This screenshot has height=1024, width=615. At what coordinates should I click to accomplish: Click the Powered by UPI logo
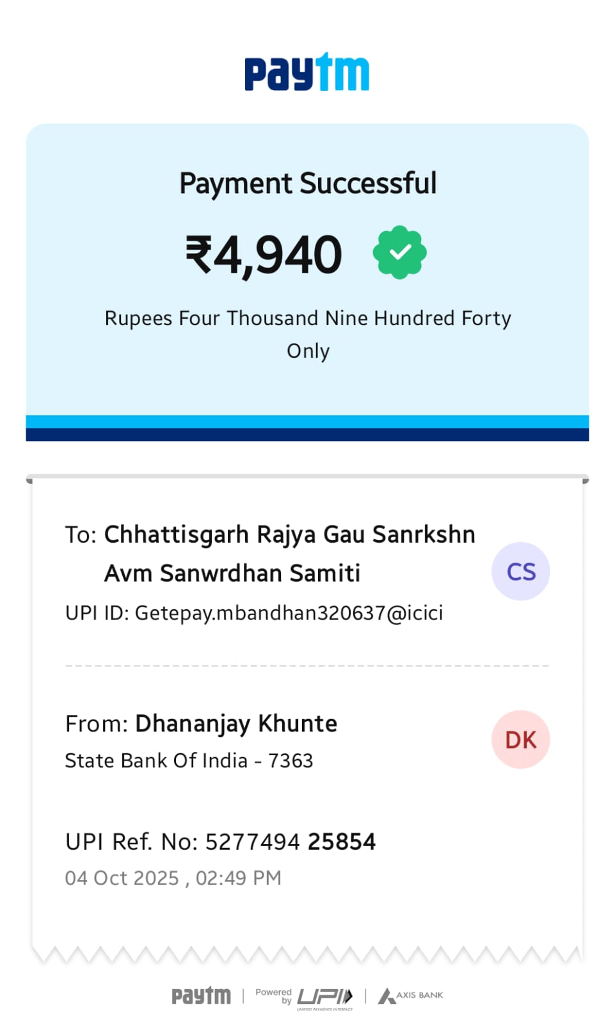pyautogui.click(x=305, y=996)
